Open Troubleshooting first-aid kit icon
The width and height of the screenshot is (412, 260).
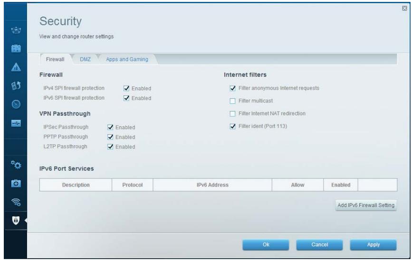click(x=16, y=183)
